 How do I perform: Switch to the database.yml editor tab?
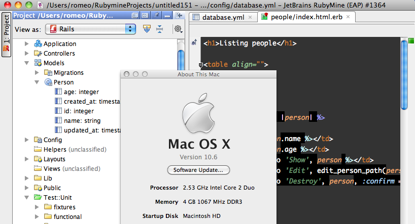[223, 17]
